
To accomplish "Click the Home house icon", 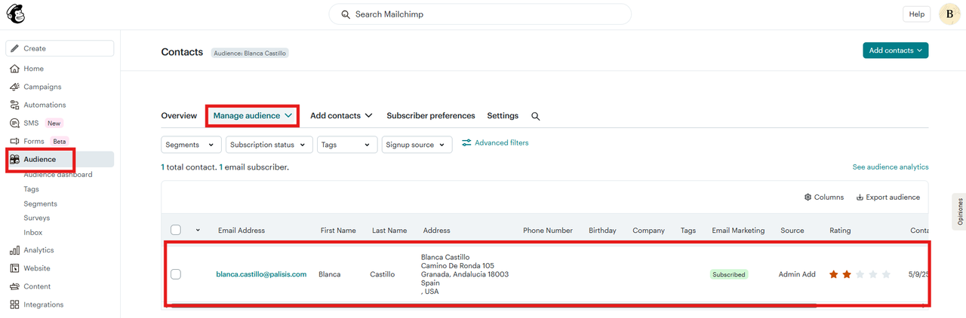I will (x=15, y=69).
